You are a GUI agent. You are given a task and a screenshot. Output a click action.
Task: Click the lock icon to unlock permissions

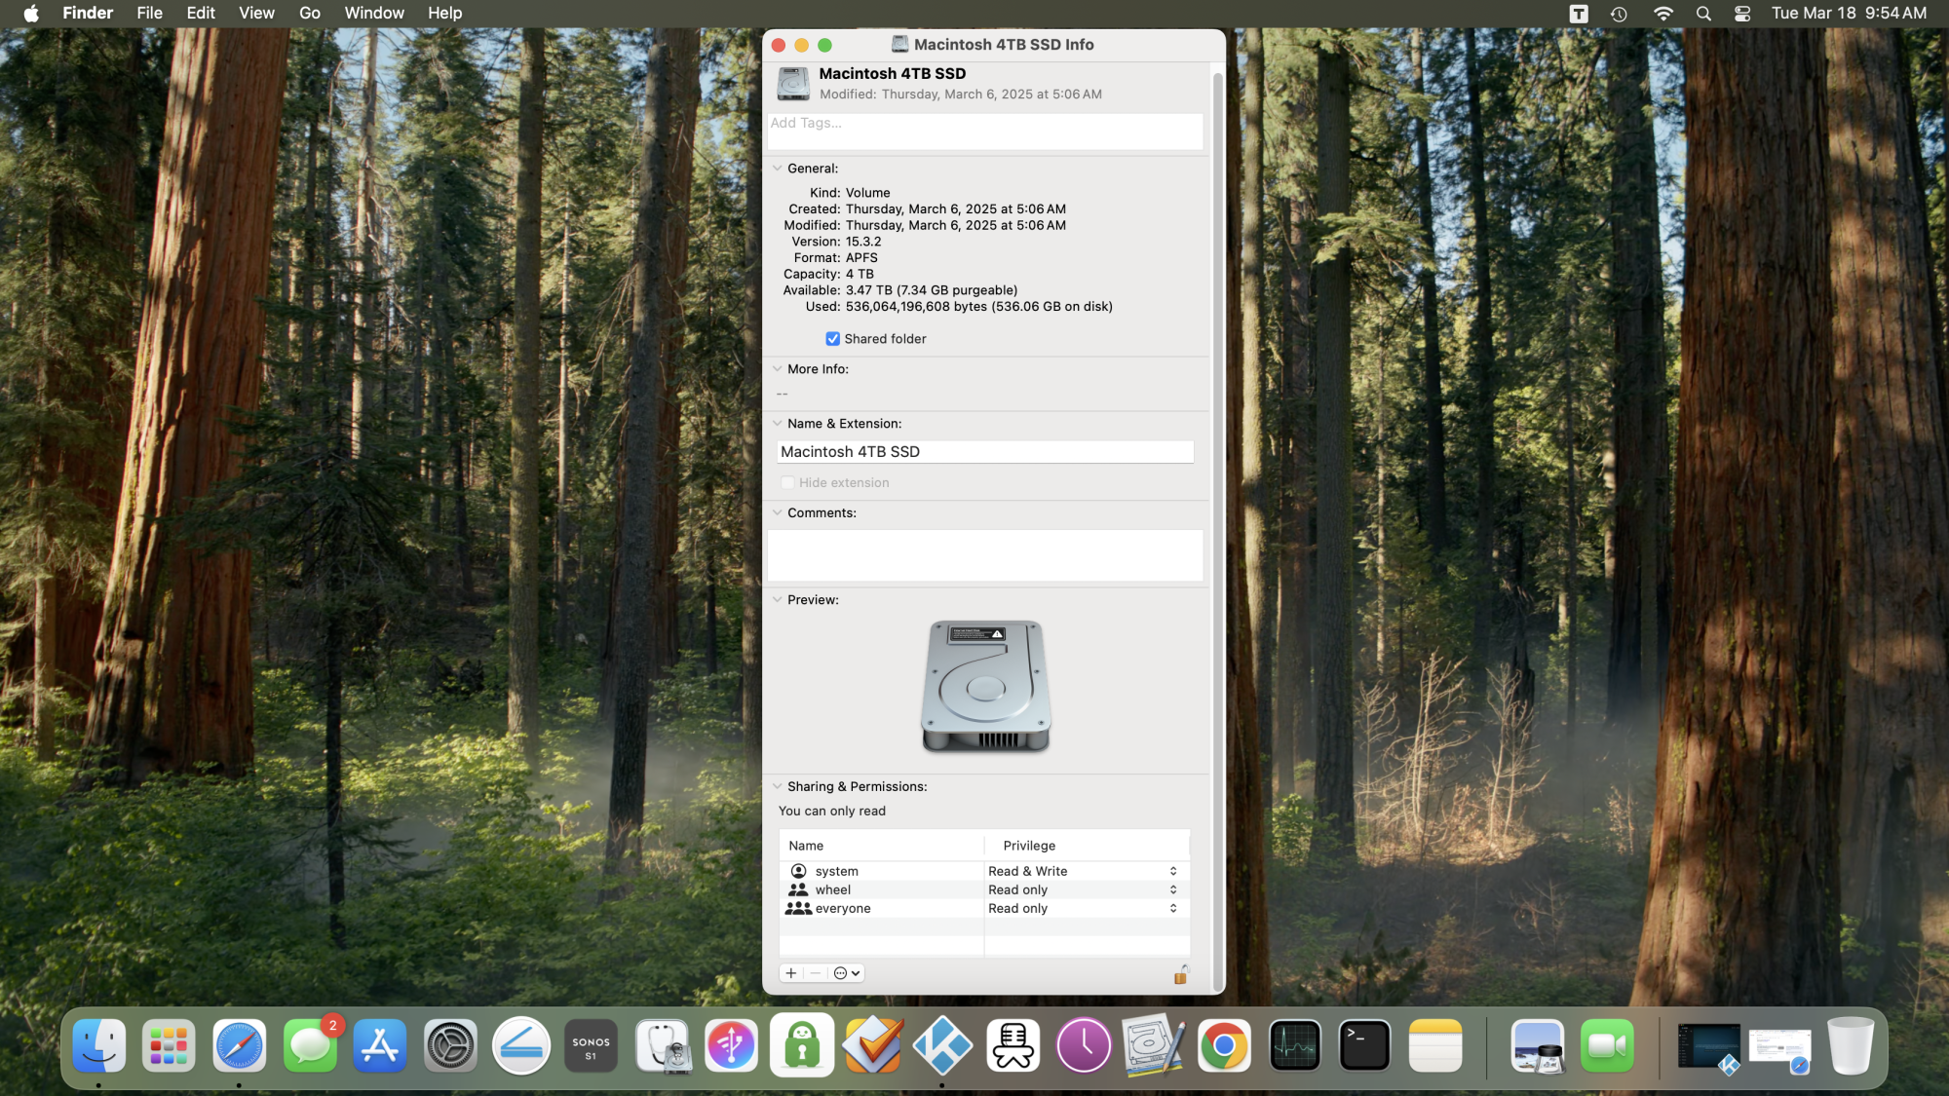[1180, 974]
